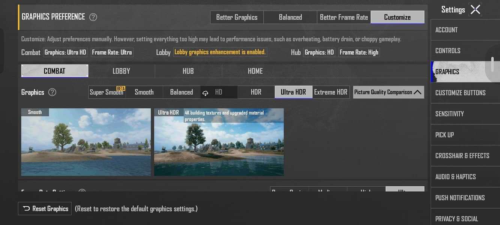Select Smooth graphics quality

coord(144,92)
